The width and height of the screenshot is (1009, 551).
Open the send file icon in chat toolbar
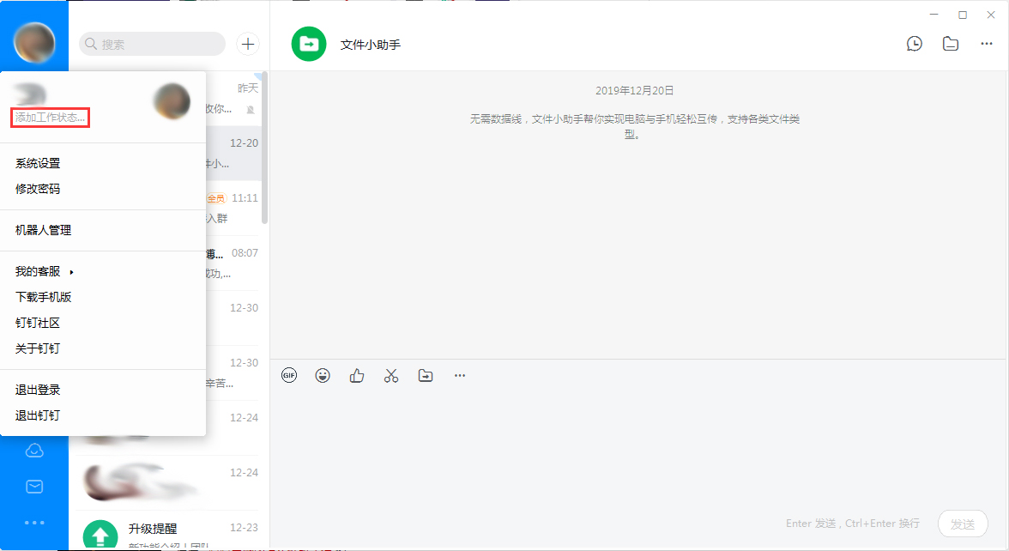(x=425, y=375)
